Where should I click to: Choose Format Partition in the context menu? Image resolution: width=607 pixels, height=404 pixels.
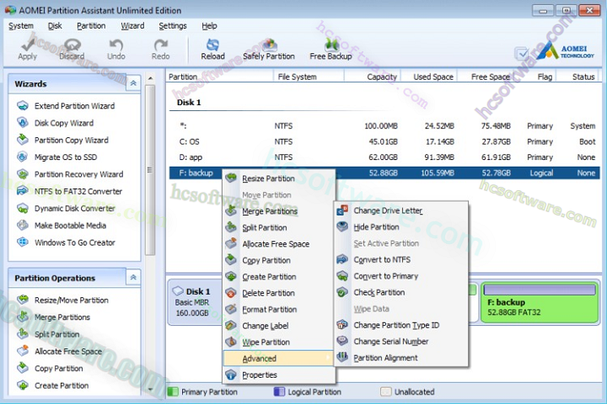tap(279, 309)
